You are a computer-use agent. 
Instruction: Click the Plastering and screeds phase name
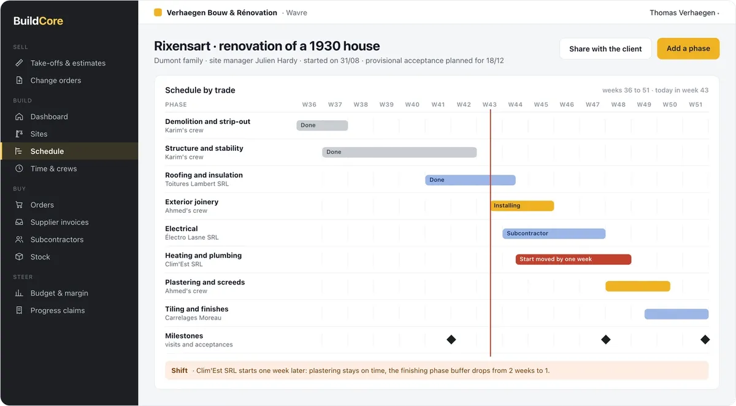pos(205,283)
